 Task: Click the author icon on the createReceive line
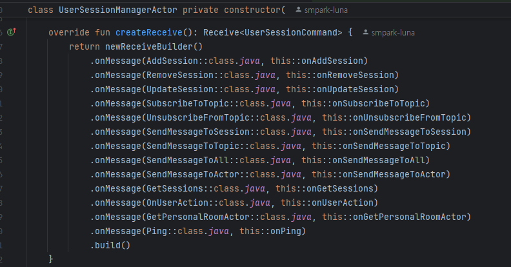[x=366, y=32]
